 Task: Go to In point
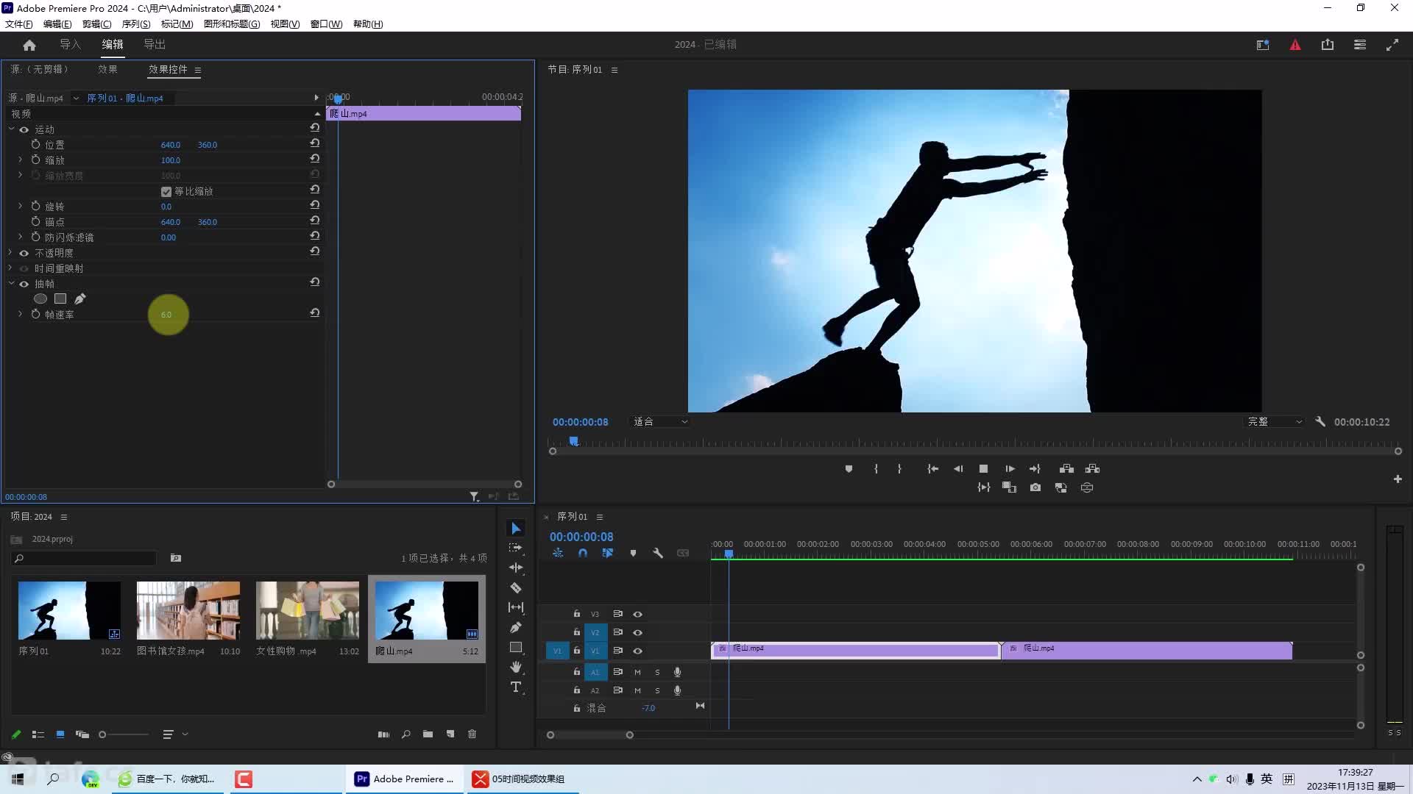tap(932, 468)
